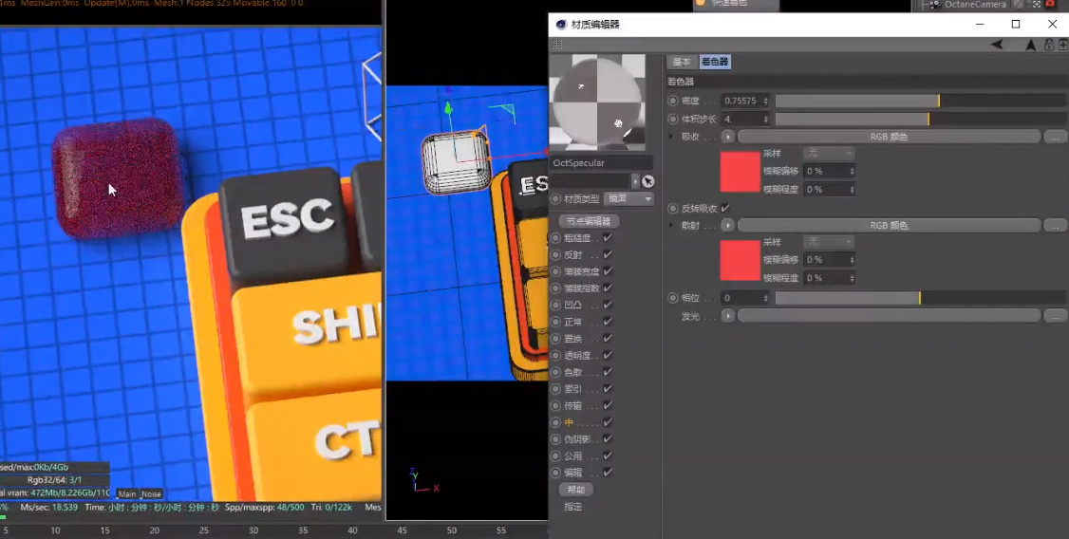Click the keyframe dot beside 密度
The image size is (1069, 539).
coord(673,101)
